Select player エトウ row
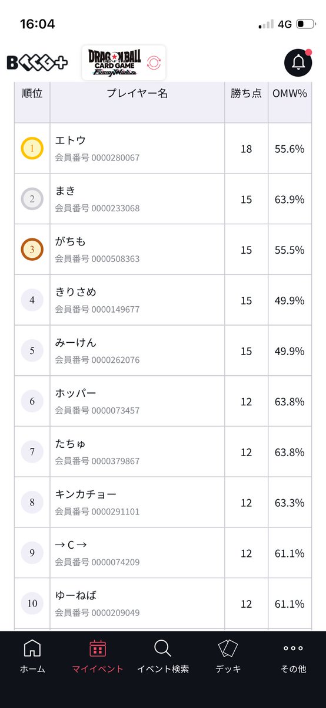 point(163,148)
